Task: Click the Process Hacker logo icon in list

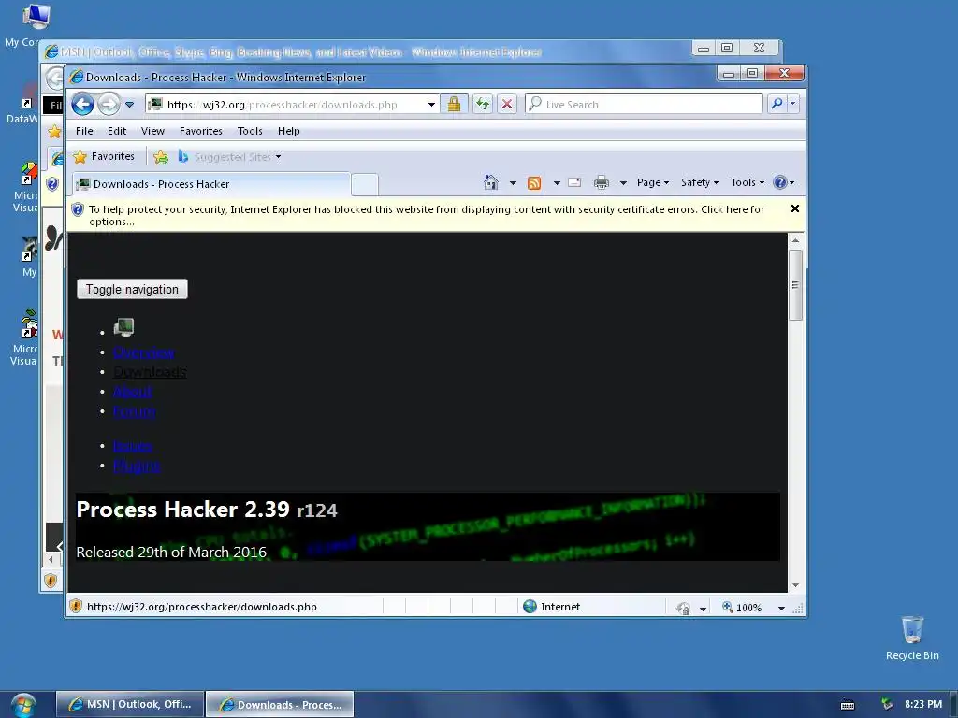Action: pos(124,327)
